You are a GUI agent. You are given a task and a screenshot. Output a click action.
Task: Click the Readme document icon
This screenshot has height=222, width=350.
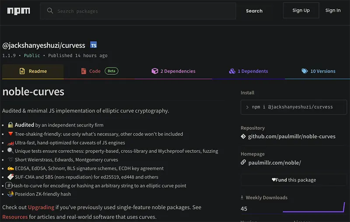[22, 71]
